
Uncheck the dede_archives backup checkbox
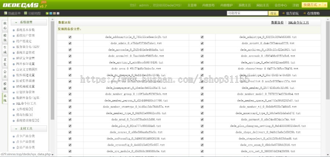point(202,50)
